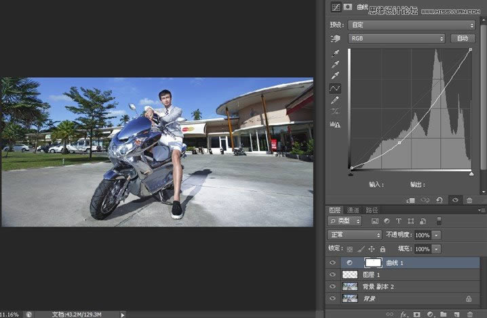Lock layer position icon
The width and height of the screenshot is (487, 318).
[372, 249]
